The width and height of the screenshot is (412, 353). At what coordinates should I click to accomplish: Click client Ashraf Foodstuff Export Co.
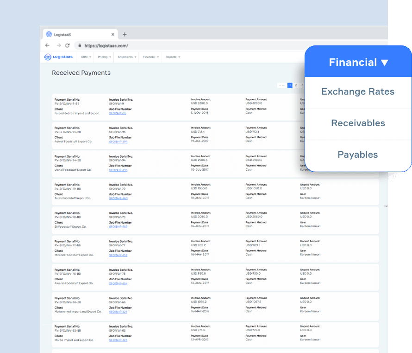point(73,141)
